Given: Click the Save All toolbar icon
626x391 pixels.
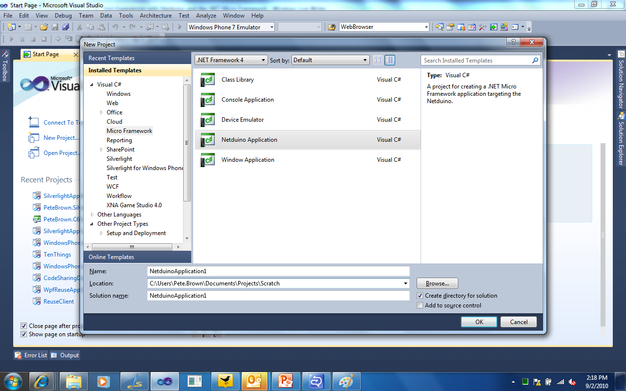Looking at the screenshot, I should [x=66, y=27].
